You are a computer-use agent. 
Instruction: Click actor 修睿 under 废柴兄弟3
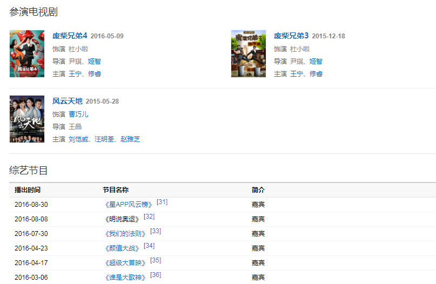tap(316, 74)
